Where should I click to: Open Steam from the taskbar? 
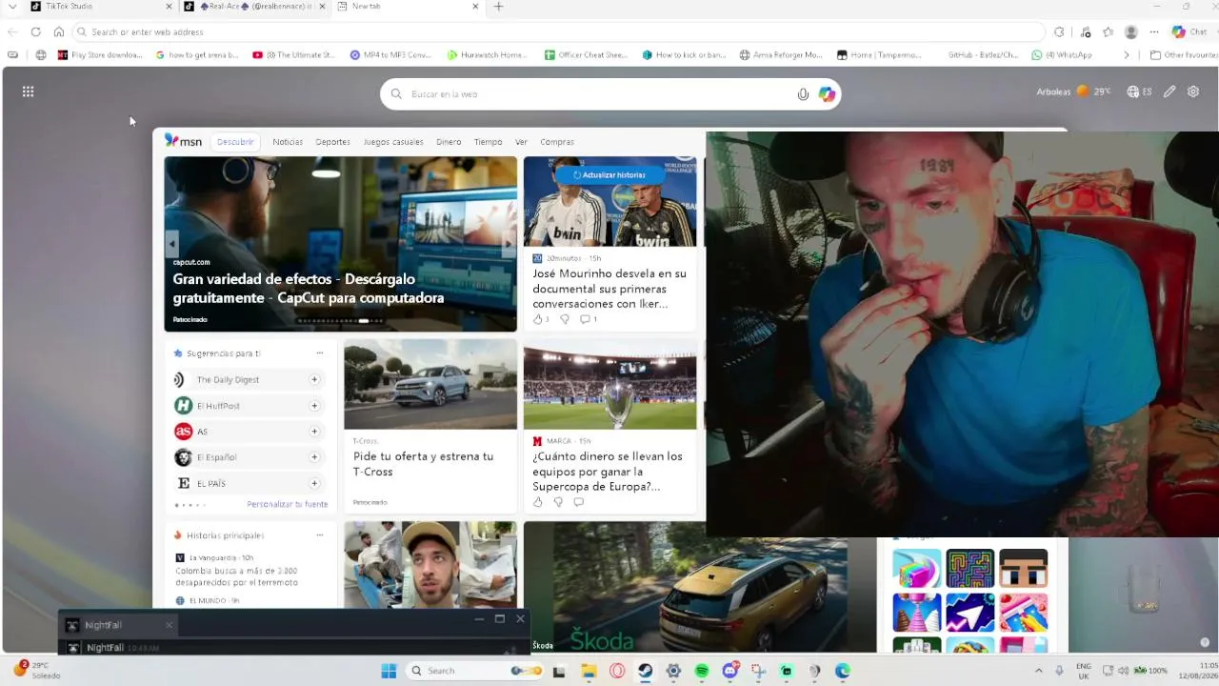pyautogui.click(x=645, y=671)
